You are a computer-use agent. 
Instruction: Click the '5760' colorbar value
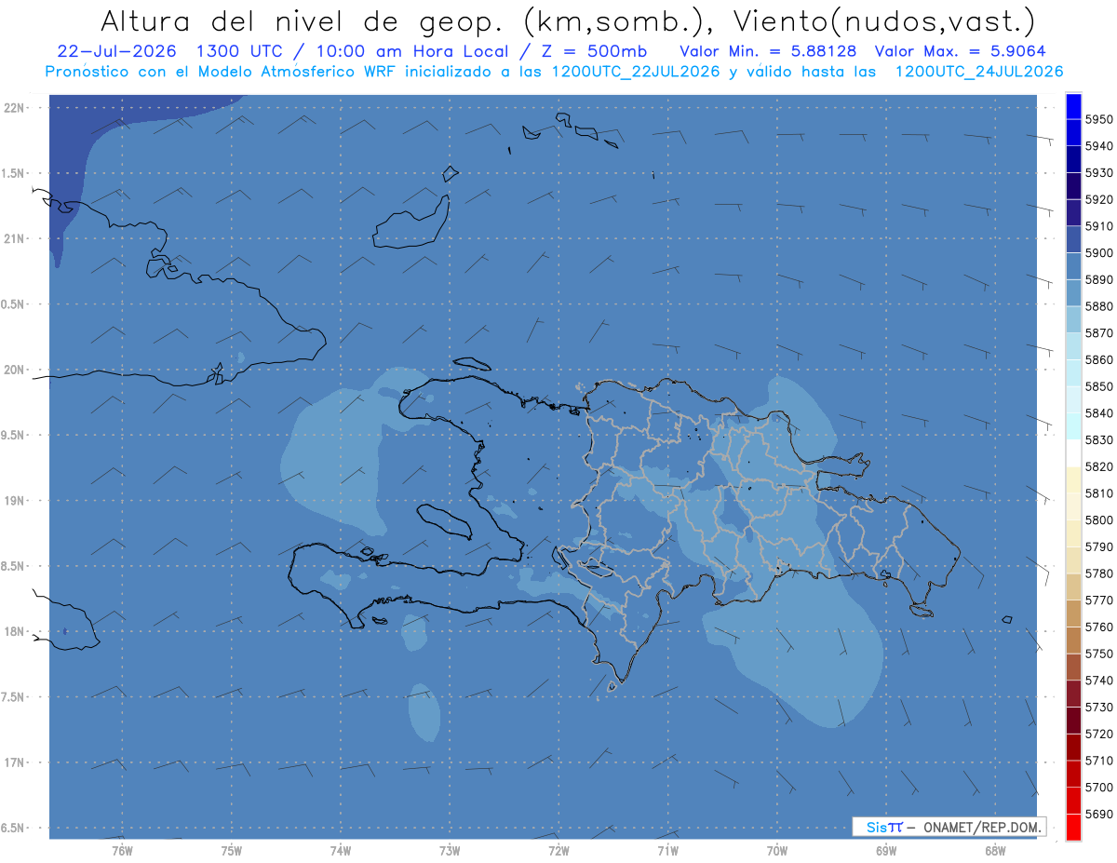coord(1098,627)
